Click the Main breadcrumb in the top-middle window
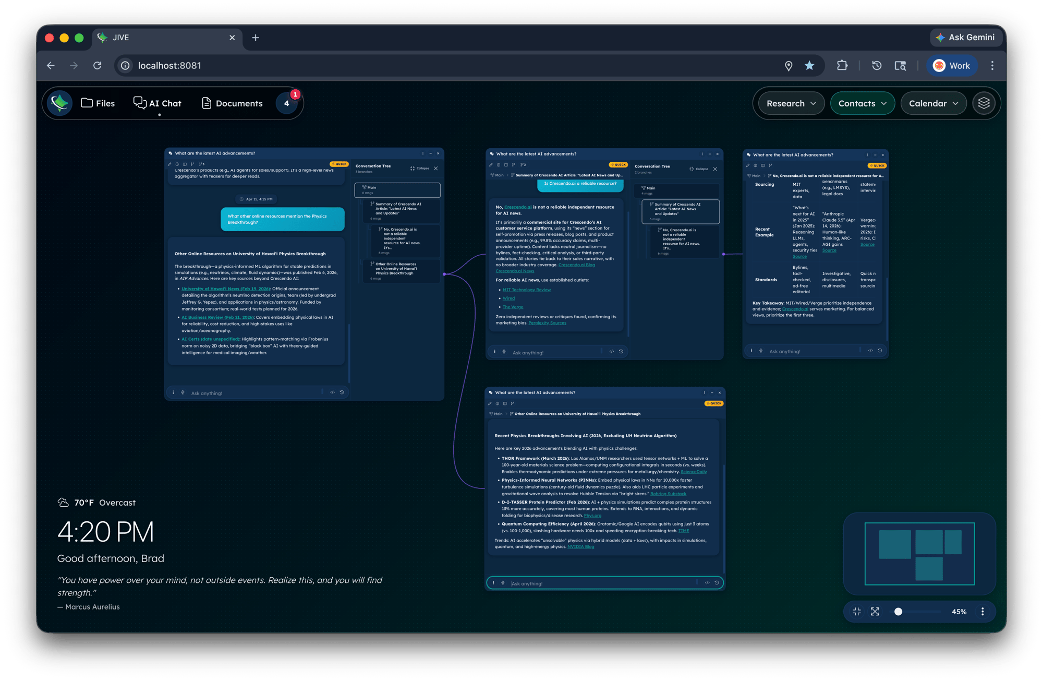This screenshot has height=681, width=1043. pyautogui.click(x=497, y=175)
